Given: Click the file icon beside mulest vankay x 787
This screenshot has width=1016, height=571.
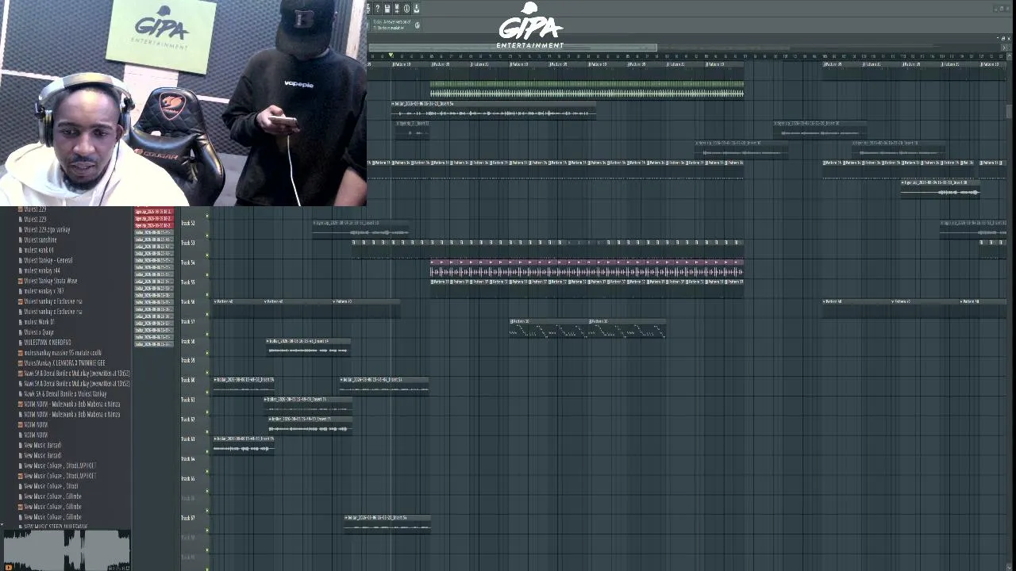Looking at the screenshot, I should [x=21, y=292].
